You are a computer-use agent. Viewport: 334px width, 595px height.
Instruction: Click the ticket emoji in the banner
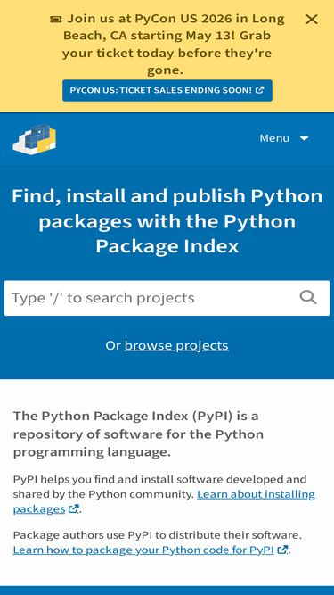coord(55,19)
